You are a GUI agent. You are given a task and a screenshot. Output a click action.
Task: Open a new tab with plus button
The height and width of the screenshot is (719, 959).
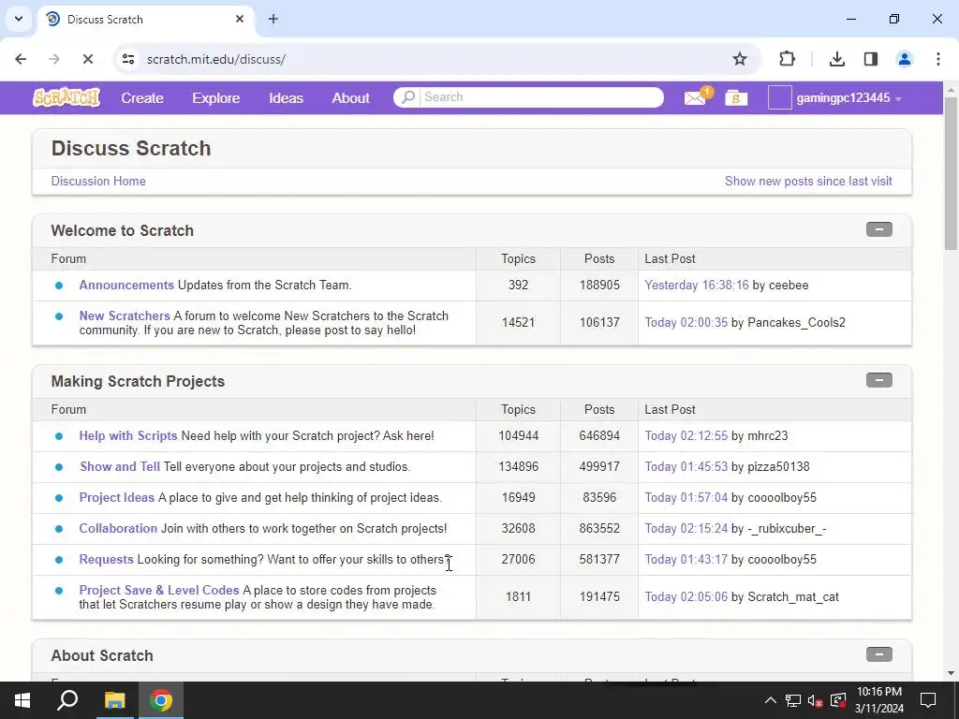pos(273,19)
